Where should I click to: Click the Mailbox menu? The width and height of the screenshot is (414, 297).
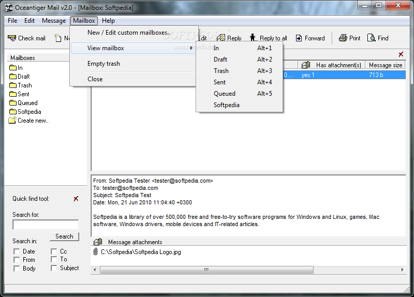[x=84, y=21]
